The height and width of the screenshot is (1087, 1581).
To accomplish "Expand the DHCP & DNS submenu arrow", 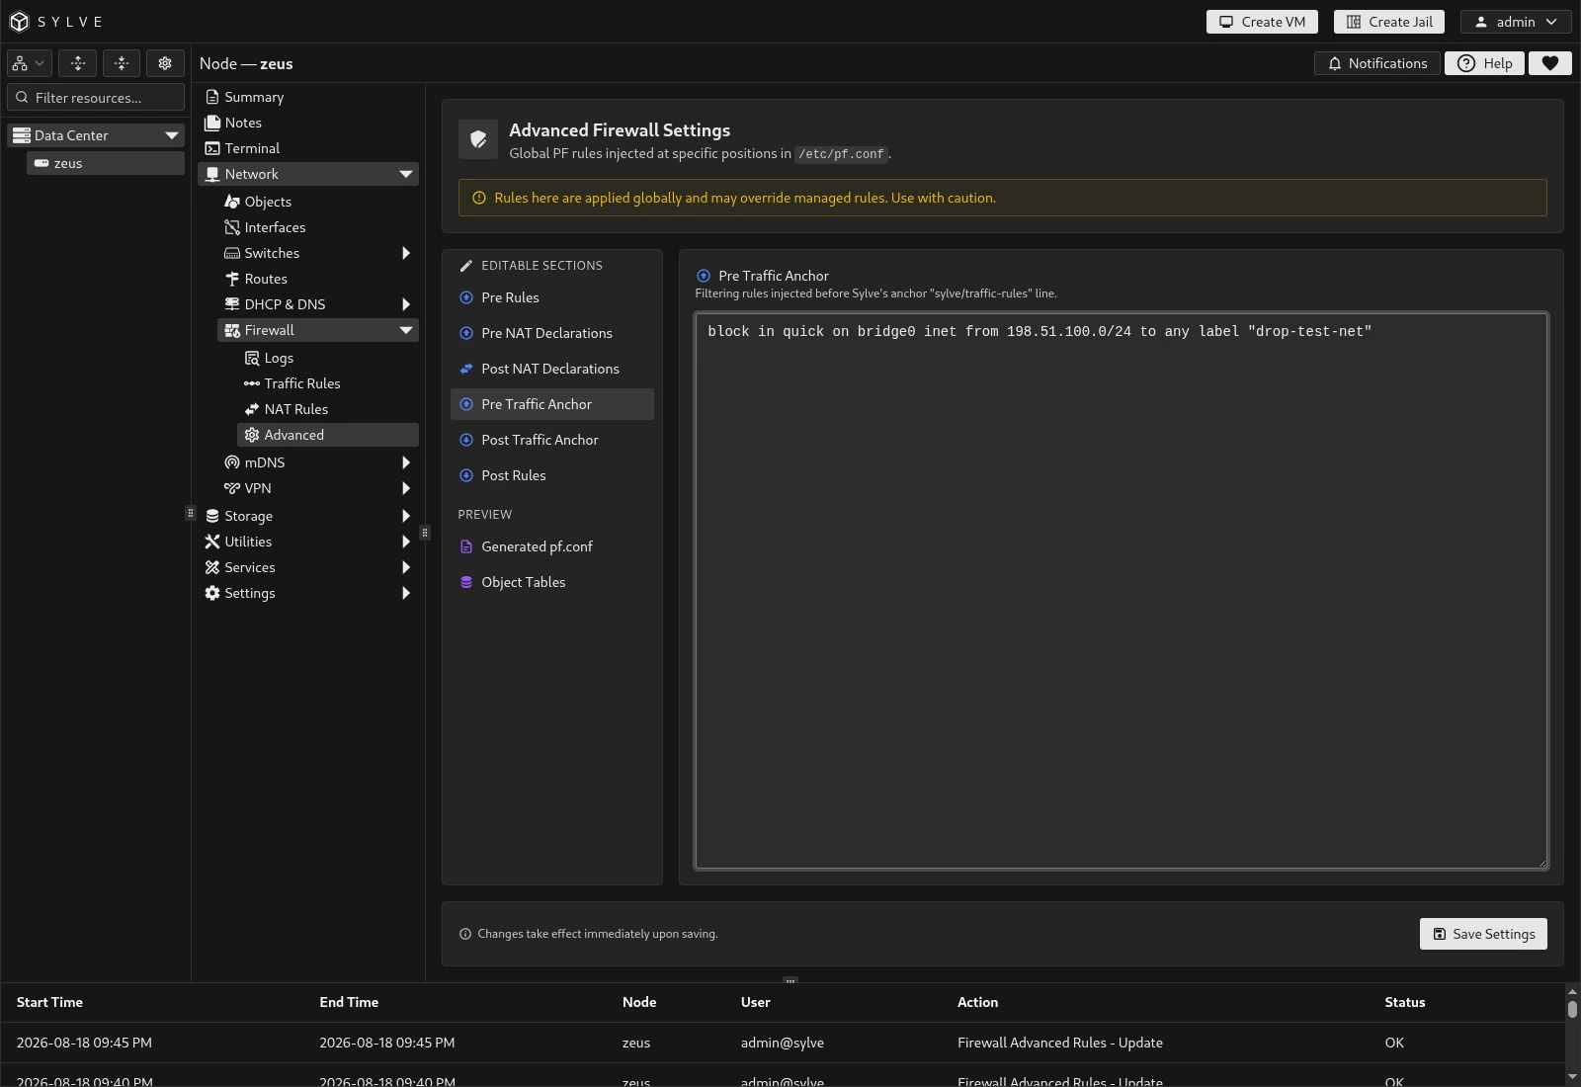I will 405,304.
